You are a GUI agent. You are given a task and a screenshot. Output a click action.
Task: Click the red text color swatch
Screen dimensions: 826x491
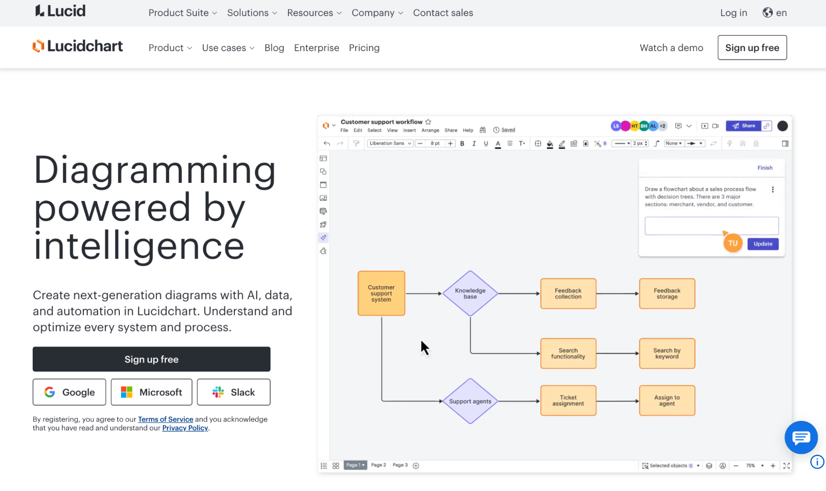498,143
